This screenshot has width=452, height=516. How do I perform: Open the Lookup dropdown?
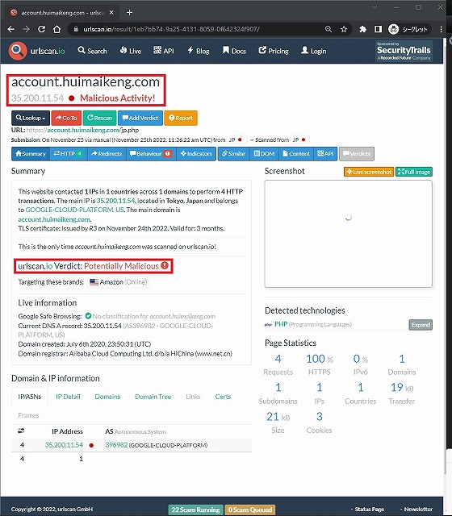[31, 118]
